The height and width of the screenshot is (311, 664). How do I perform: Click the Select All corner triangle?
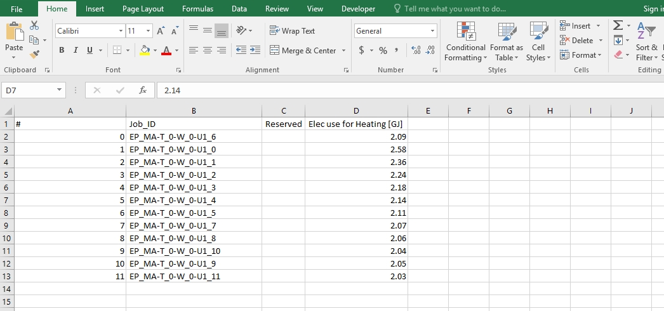click(7, 111)
